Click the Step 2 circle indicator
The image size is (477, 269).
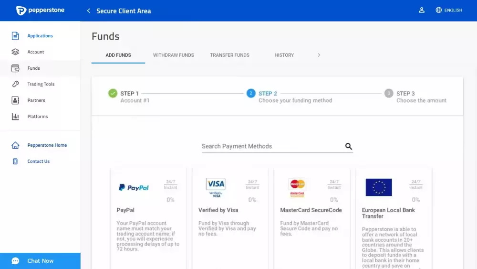tap(251, 93)
